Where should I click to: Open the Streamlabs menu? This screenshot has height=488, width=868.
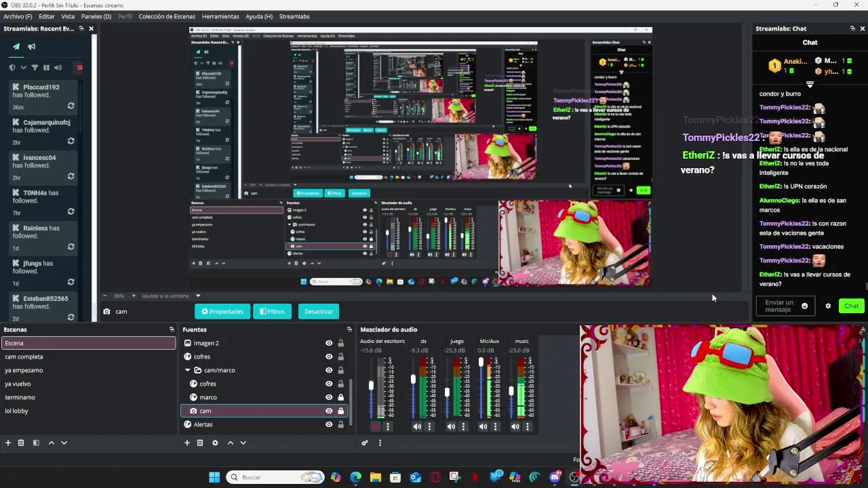click(294, 16)
